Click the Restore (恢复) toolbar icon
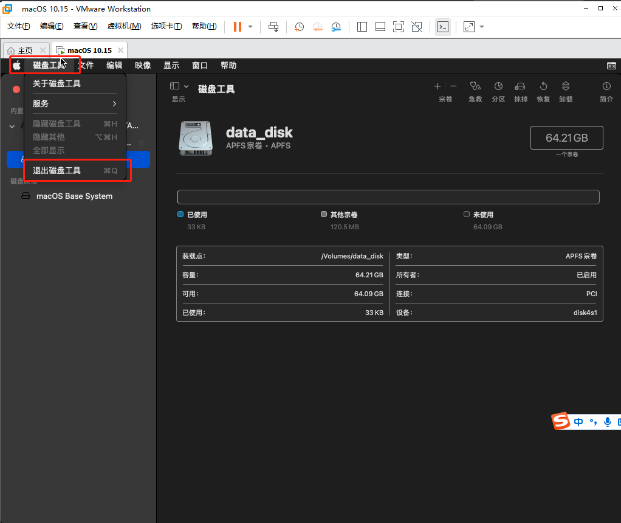The width and height of the screenshot is (621, 523). click(x=543, y=86)
